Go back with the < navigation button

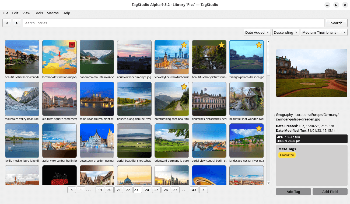pos(7,23)
